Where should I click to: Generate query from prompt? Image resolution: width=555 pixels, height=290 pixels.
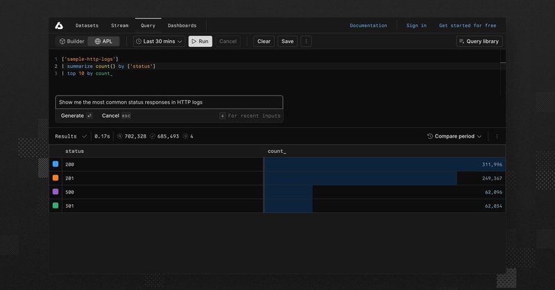76,116
